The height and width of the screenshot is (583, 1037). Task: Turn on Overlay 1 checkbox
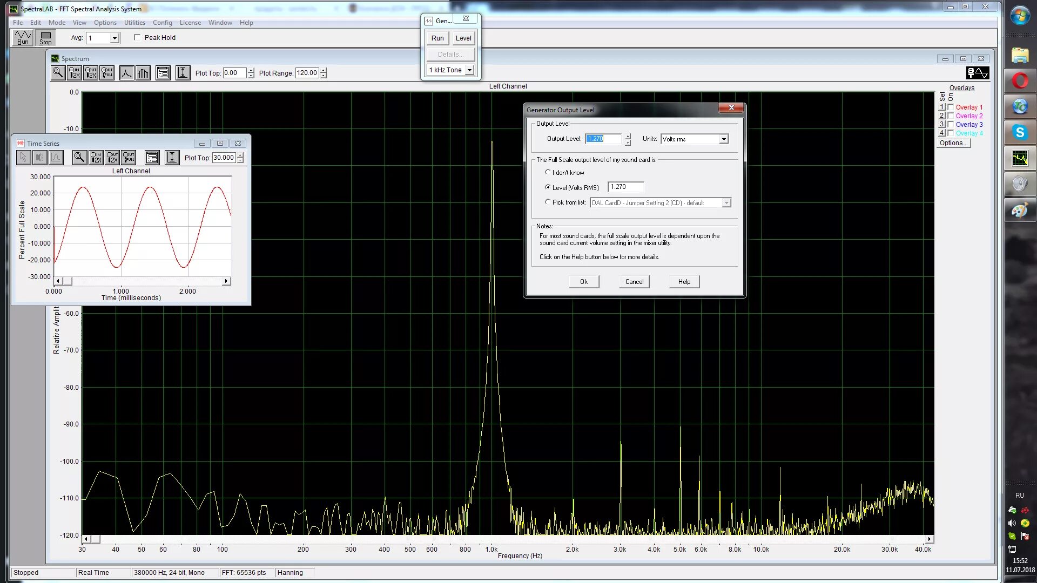pos(951,107)
